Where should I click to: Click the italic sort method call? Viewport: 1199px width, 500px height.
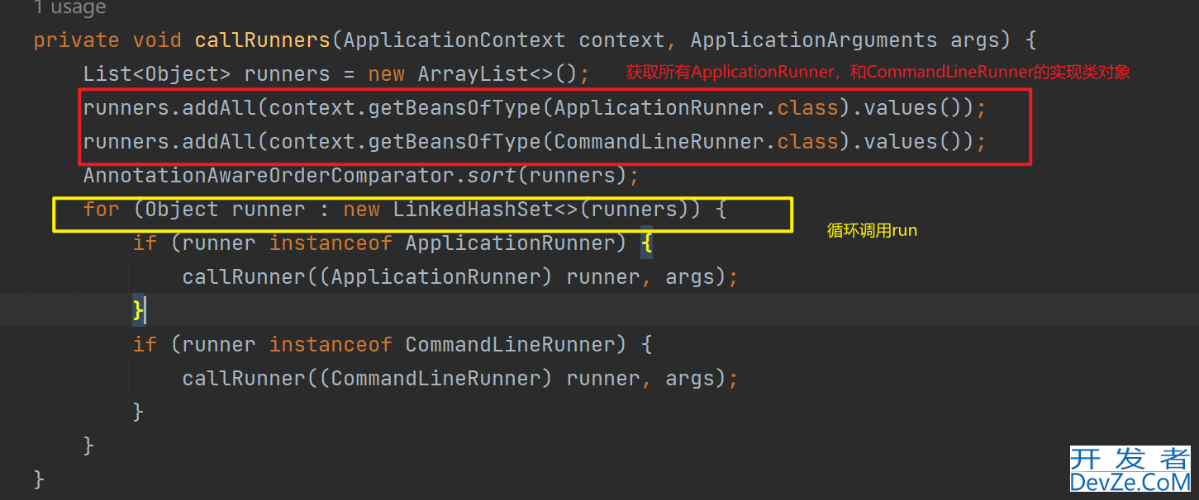click(x=494, y=175)
